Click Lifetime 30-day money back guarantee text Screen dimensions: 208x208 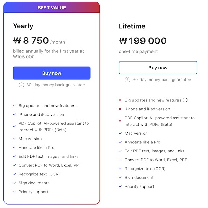(x=162, y=80)
